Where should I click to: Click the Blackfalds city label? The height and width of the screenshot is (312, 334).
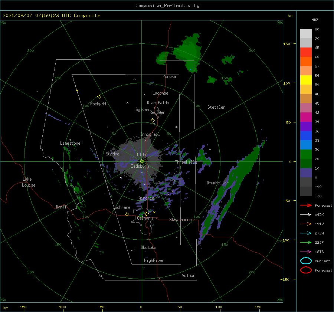158,103
